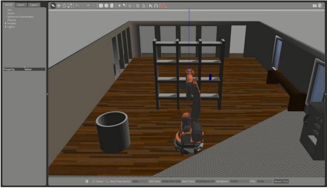Pause the simulation
327x188 pixels.
[87, 181]
